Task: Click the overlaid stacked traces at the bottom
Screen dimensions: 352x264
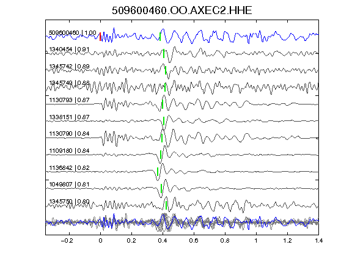Action: (x=182, y=222)
